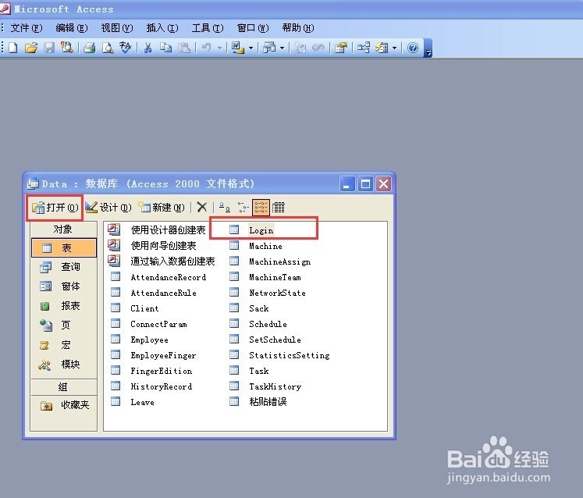This screenshot has height=498, width=583.
Task: Open the 编辑 menu
Action: coord(72,28)
